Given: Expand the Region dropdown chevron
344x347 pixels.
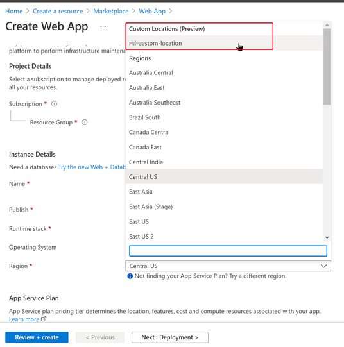Looking at the screenshot, I should point(324,266).
